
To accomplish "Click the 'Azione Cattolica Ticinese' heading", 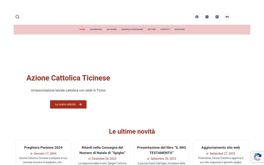I will coord(68,78).
